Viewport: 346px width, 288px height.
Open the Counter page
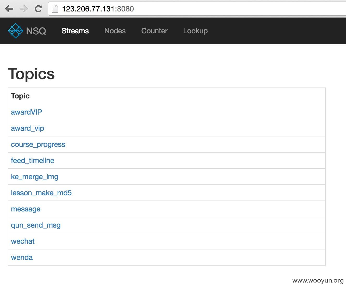(154, 31)
